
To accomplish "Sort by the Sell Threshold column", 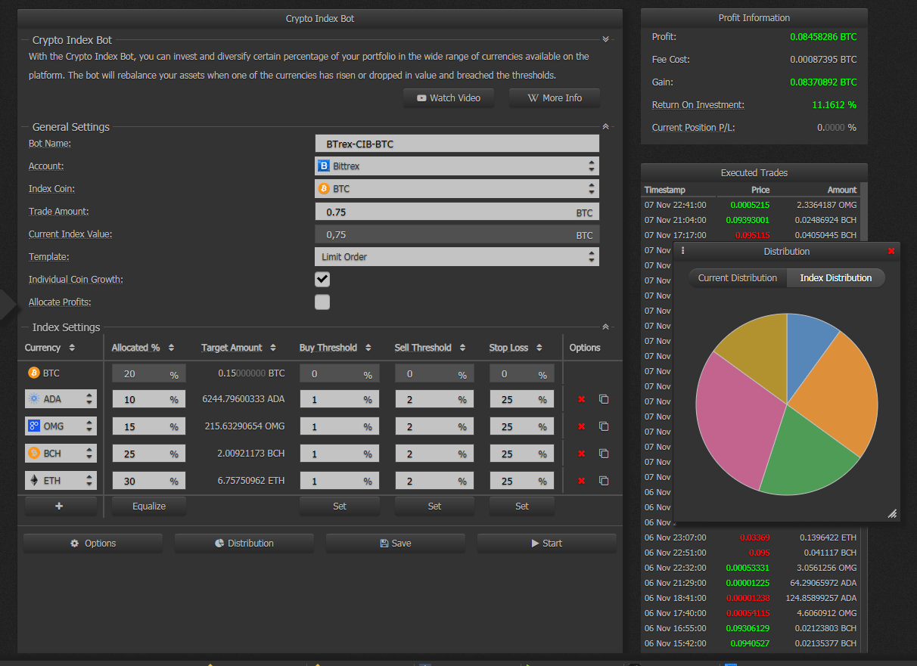I will pos(463,348).
